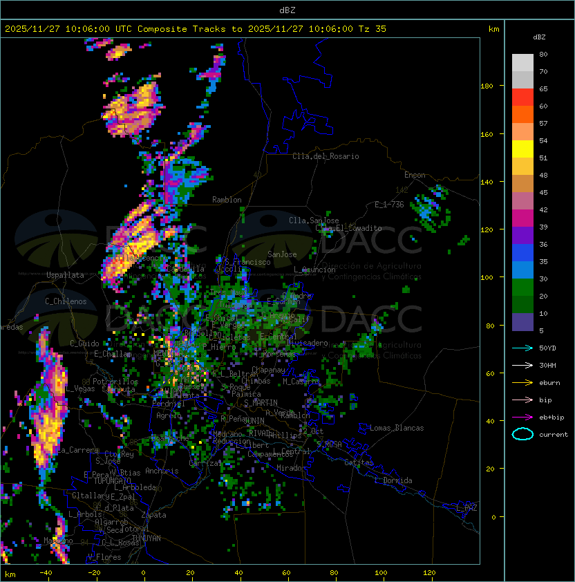Click the Mirador place label
The width and height of the screenshot is (575, 582).
[x=291, y=468]
